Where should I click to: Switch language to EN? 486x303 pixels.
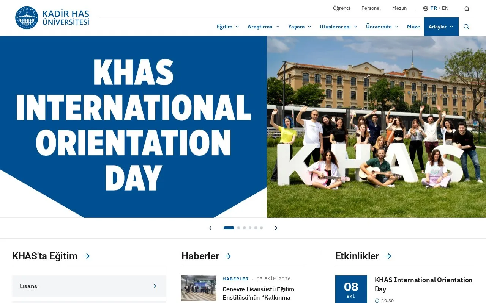[x=445, y=8]
